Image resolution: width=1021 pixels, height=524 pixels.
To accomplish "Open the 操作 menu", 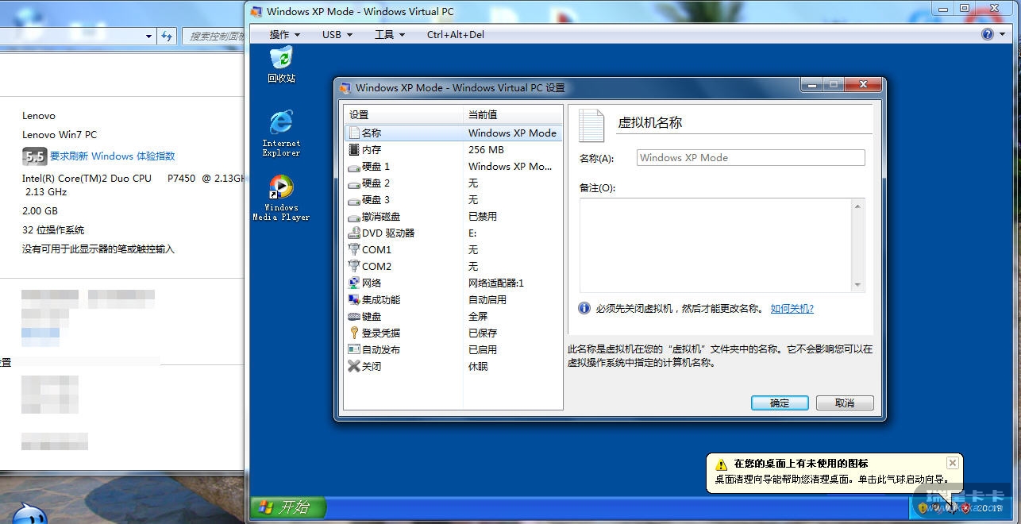I will [x=284, y=35].
